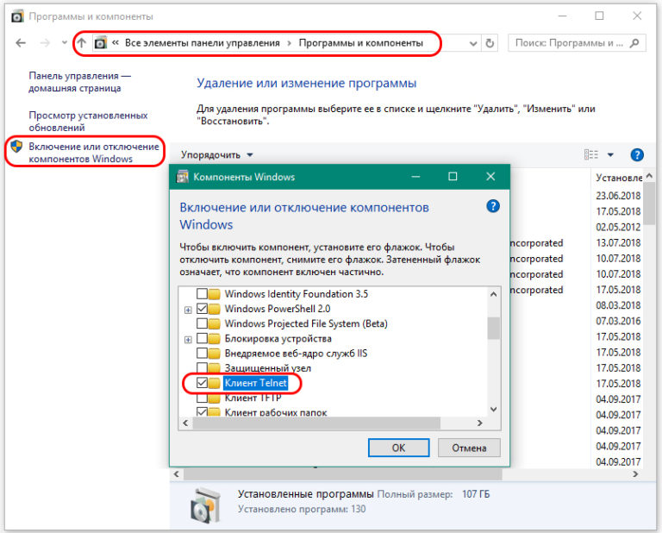Click the blue help icon in the toolbar
This screenshot has height=533, width=662.
coord(637,155)
